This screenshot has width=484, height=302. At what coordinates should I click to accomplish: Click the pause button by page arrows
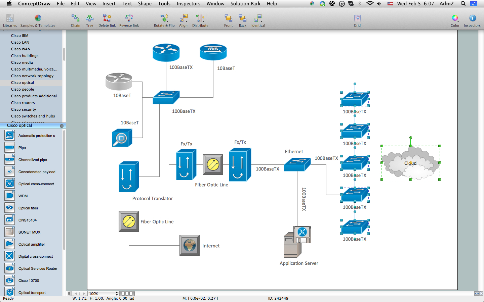tap(69, 294)
